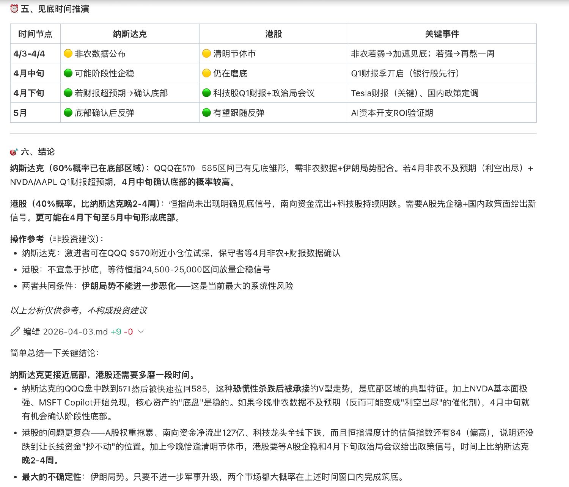Open the 2026-04-03.md file name
Viewport: 569px width, 487px height.
pyautogui.click(x=75, y=331)
